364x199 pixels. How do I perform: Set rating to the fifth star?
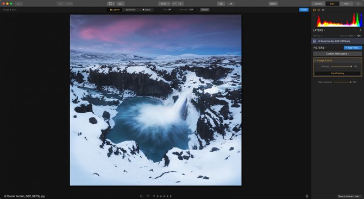(171, 196)
